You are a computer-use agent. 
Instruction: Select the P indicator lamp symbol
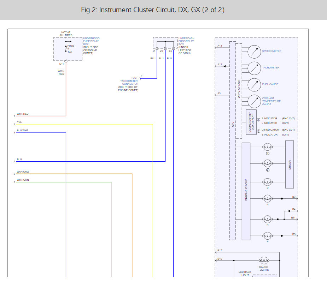(267, 236)
